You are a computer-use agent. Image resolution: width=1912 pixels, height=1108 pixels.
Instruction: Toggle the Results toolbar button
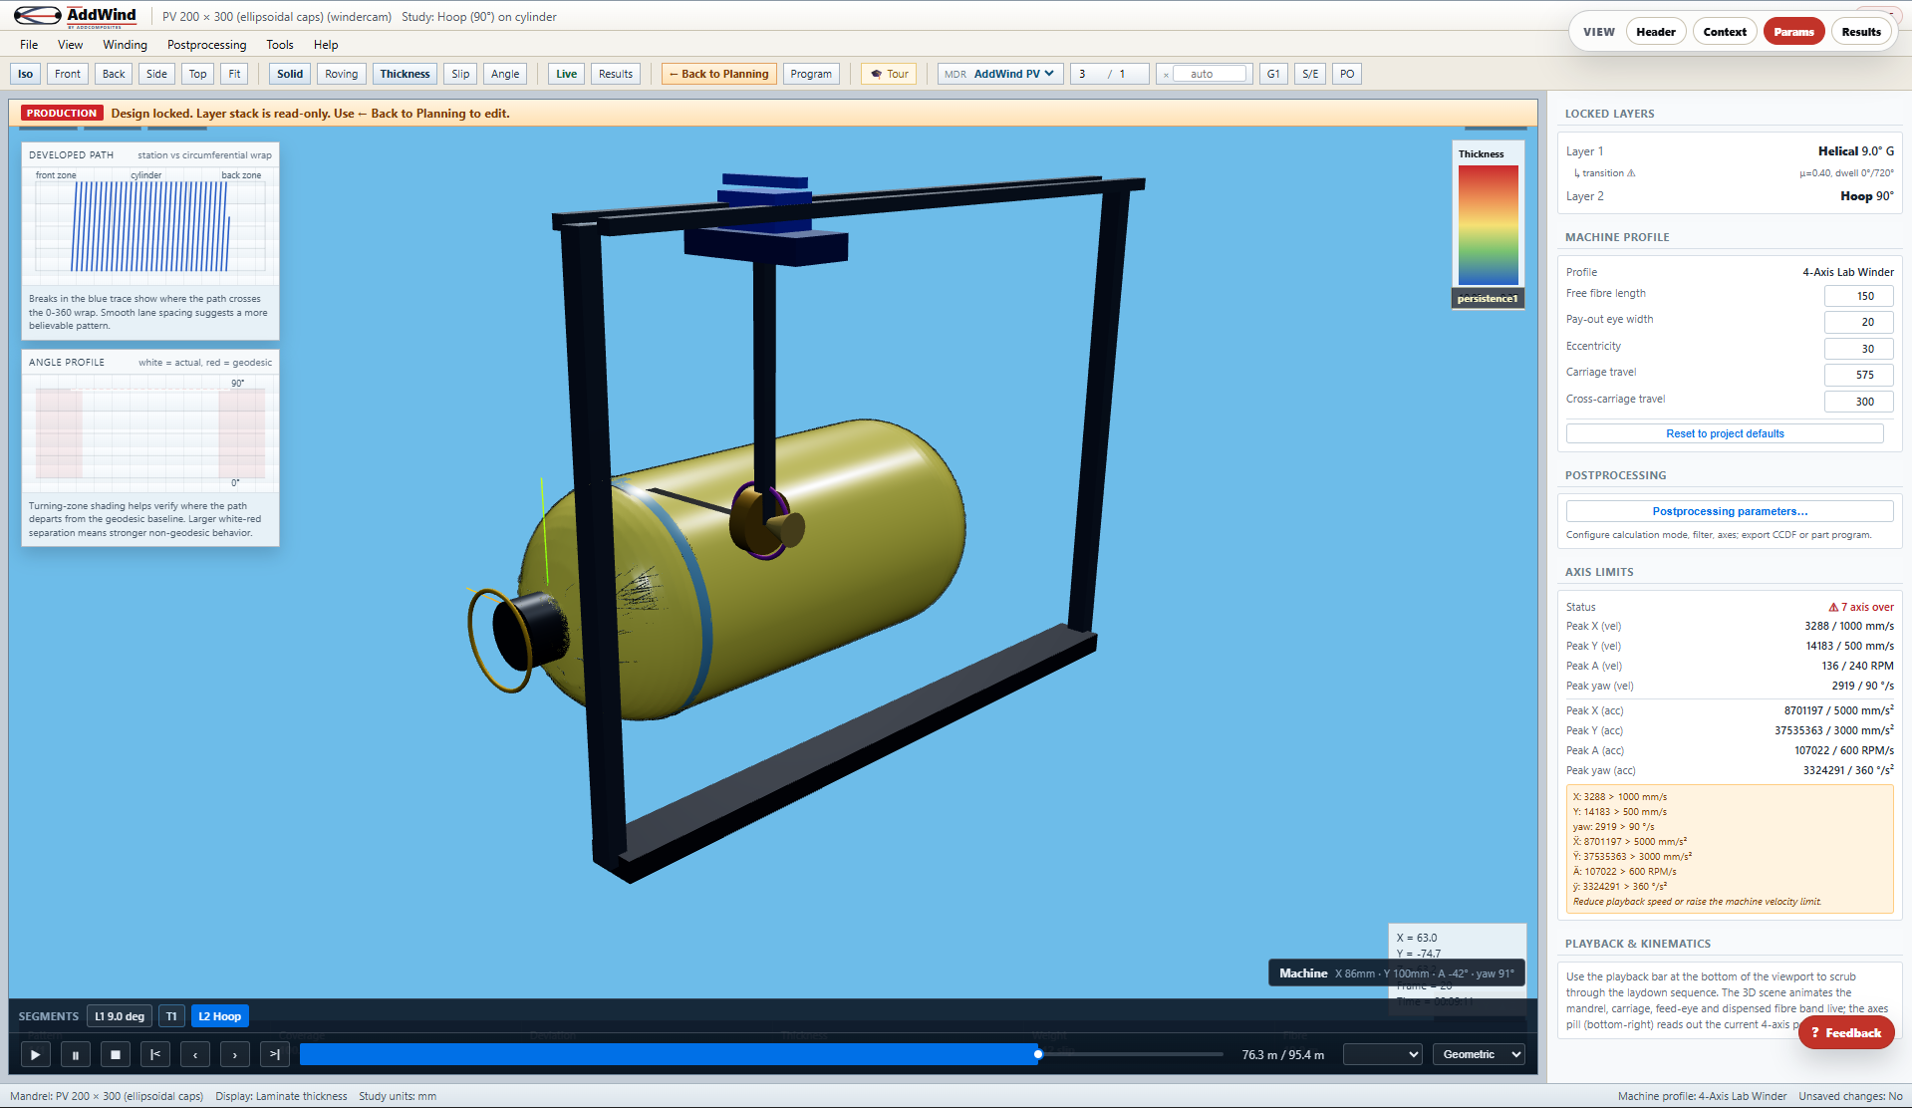point(616,74)
